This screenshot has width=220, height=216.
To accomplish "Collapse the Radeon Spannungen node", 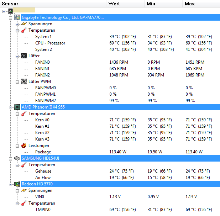I will (17, 191).
